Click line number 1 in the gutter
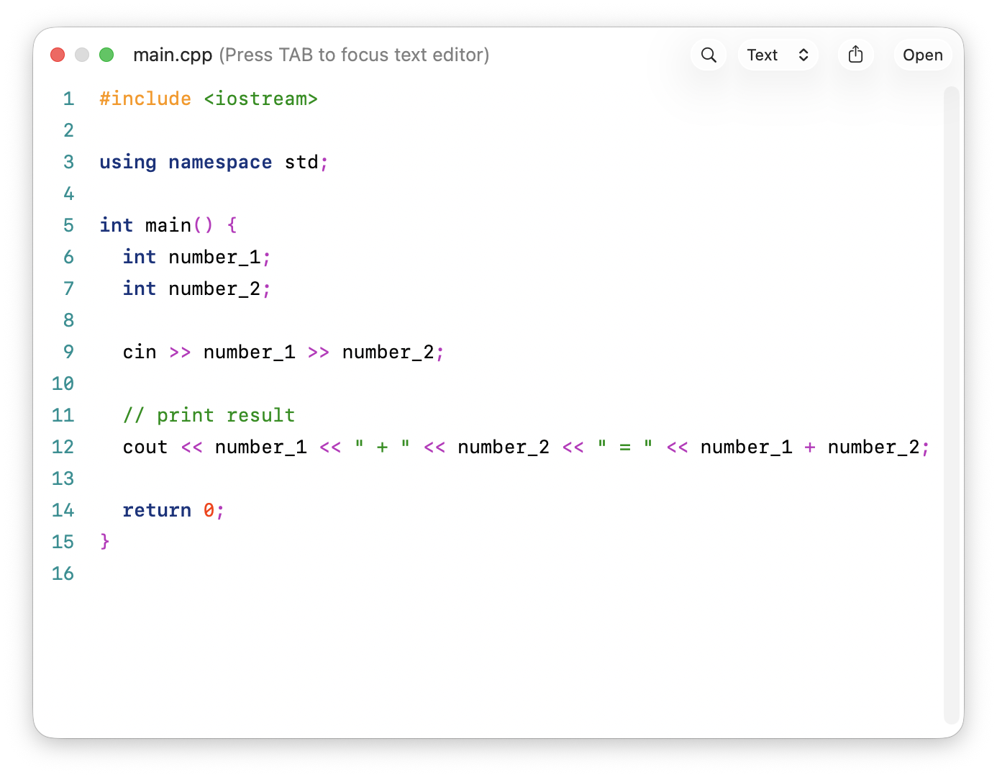 coord(68,99)
